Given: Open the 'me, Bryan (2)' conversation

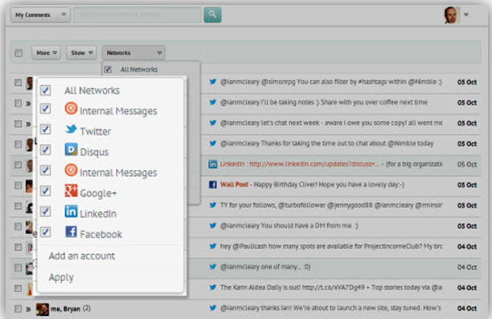Looking at the screenshot, I should pyautogui.click(x=71, y=309).
